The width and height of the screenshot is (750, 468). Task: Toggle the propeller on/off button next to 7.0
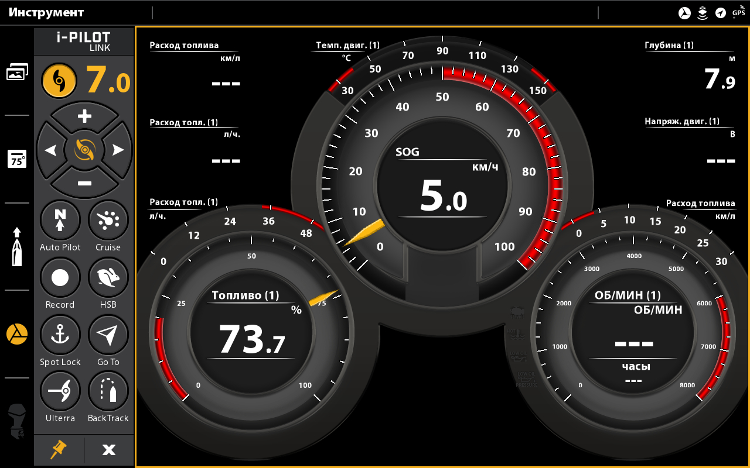pos(59,81)
